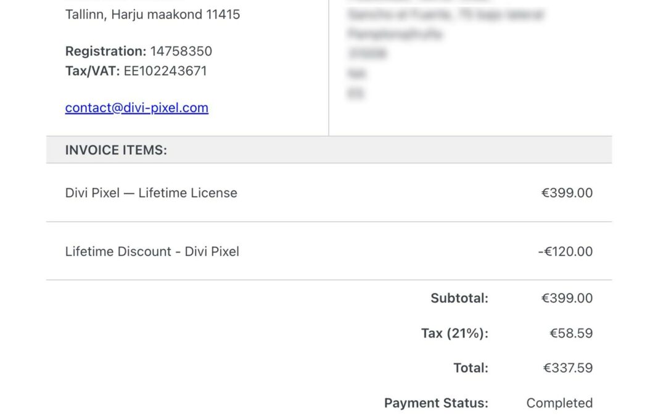This screenshot has height=416, width=666.
Task: Click the Subtotal label
Action: (459, 298)
